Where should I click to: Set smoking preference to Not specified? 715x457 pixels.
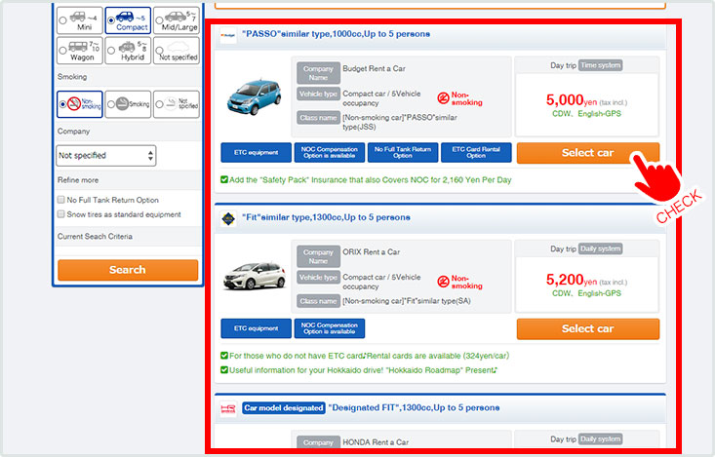click(x=176, y=103)
